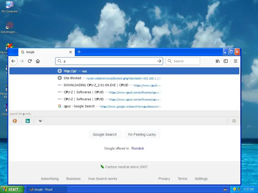The image size is (258, 193).
Task: Open the home page button
Action: click(38, 61)
